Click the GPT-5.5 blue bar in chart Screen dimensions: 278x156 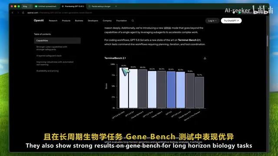pyautogui.click(x=171, y=90)
